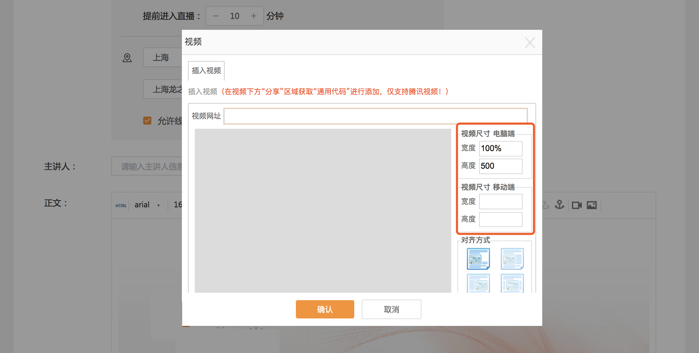Click the video camera toolbar icon
The image size is (699, 353).
(x=577, y=205)
